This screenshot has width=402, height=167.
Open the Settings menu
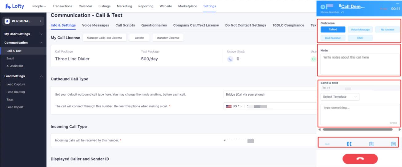[210, 6]
